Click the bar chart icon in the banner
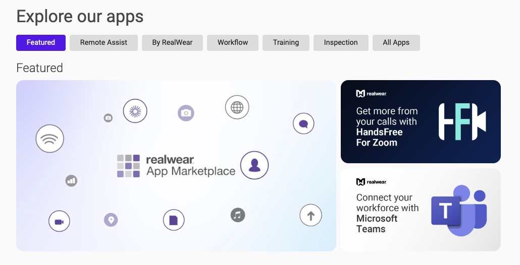 pyautogui.click(x=71, y=181)
